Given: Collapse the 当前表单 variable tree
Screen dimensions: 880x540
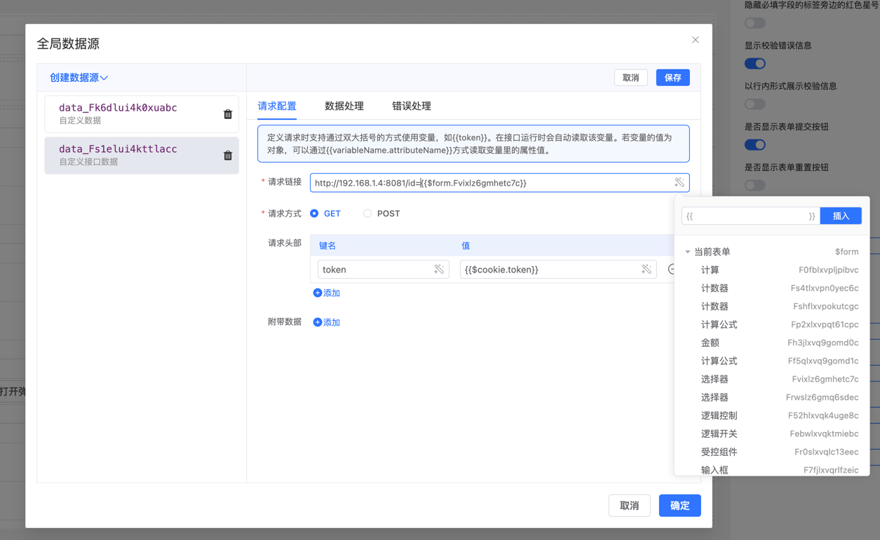Looking at the screenshot, I should click(x=688, y=252).
